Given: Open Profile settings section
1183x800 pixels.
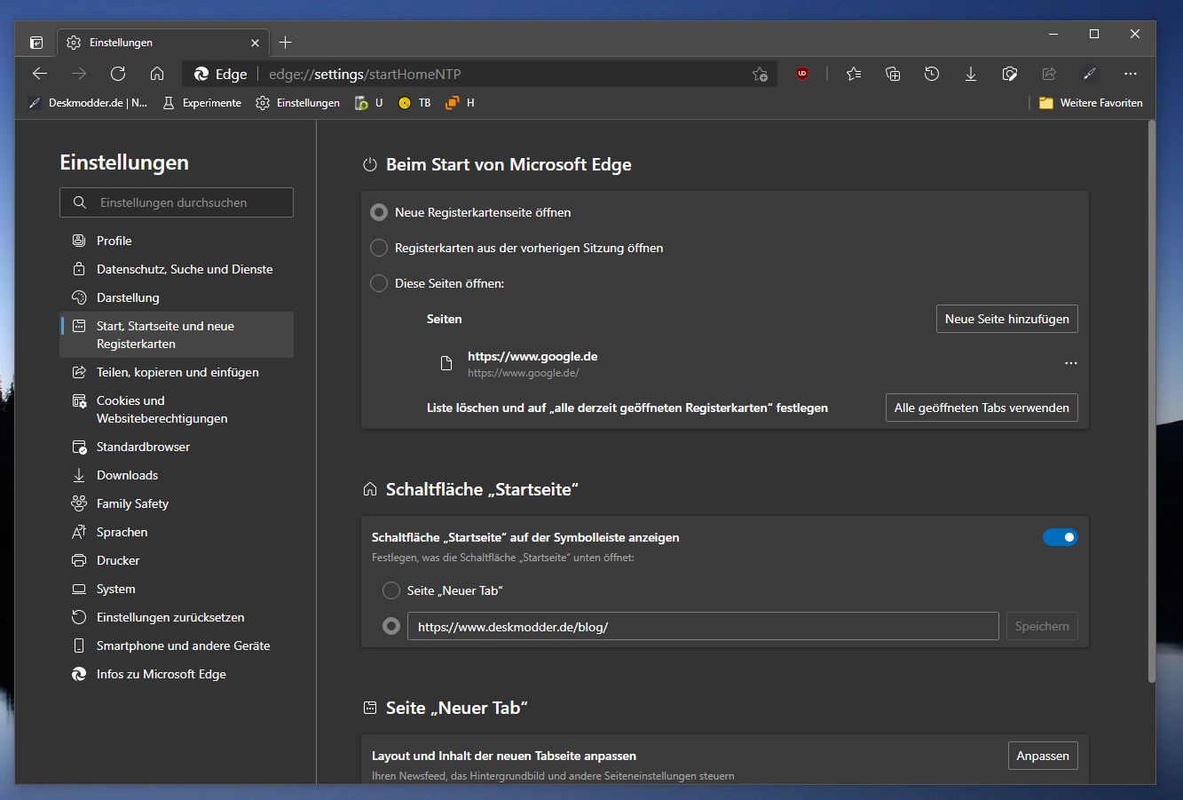Looking at the screenshot, I should [x=177, y=241].
